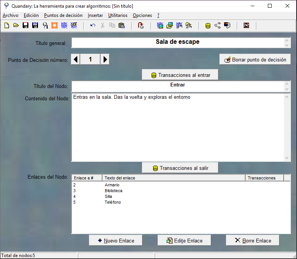Open the Utilitarios menu
The image size is (297, 259).
click(118, 15)
